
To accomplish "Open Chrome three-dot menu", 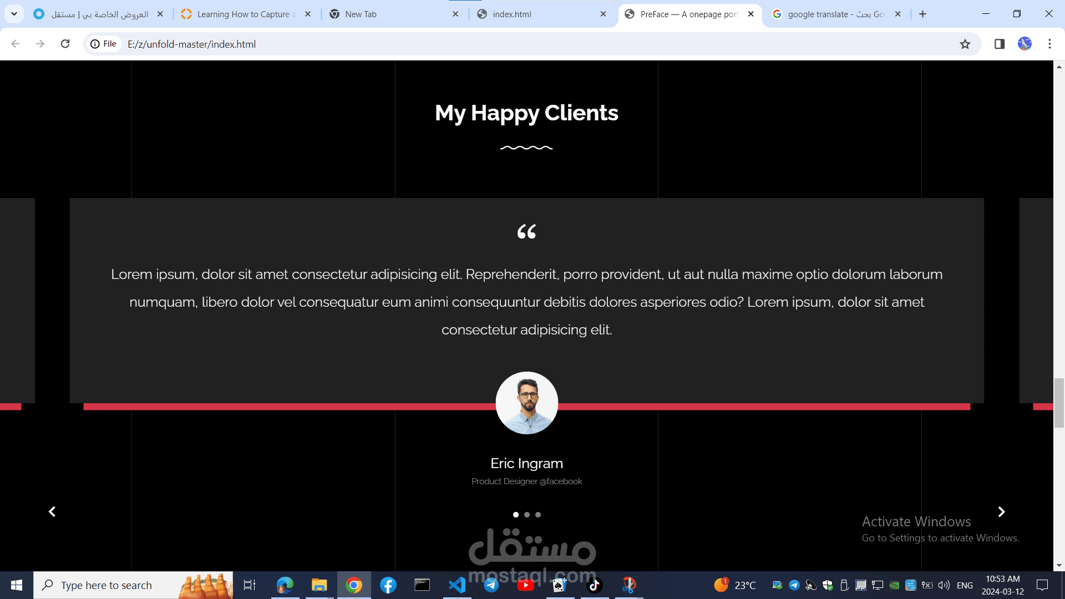I will point(1049,44).
